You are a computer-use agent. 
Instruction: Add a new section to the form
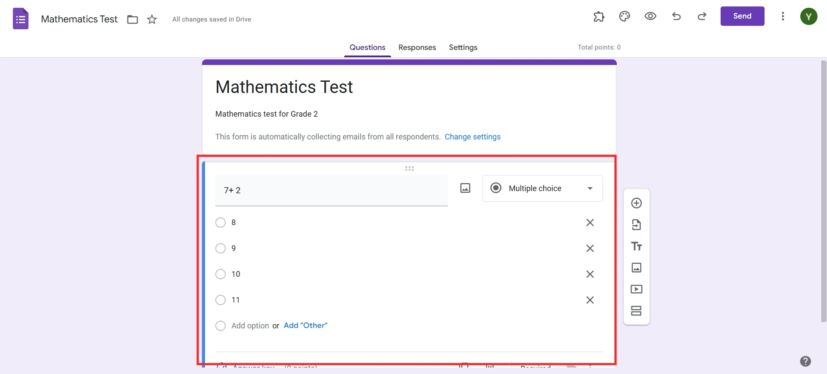[636, 311]
